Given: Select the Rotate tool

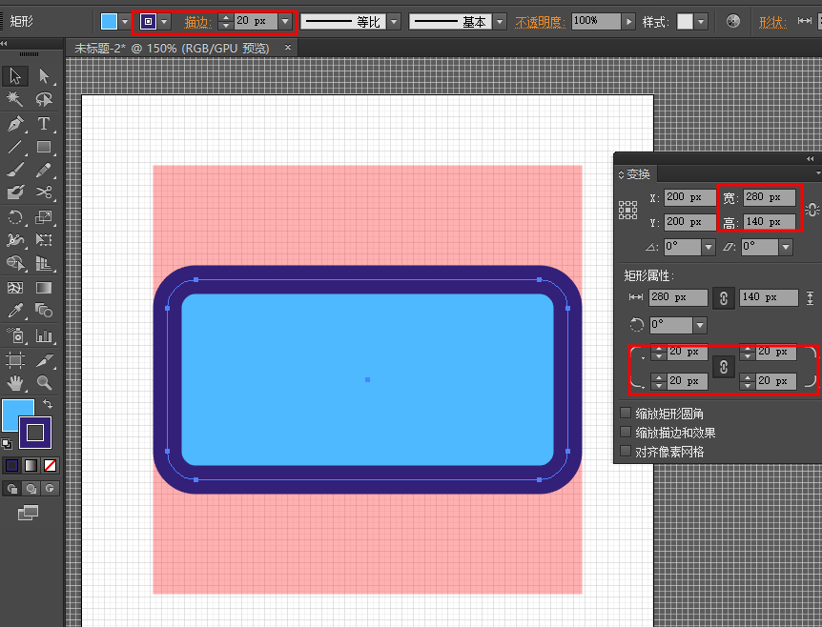Looking at the screenshot, I should tap(14, 217).
